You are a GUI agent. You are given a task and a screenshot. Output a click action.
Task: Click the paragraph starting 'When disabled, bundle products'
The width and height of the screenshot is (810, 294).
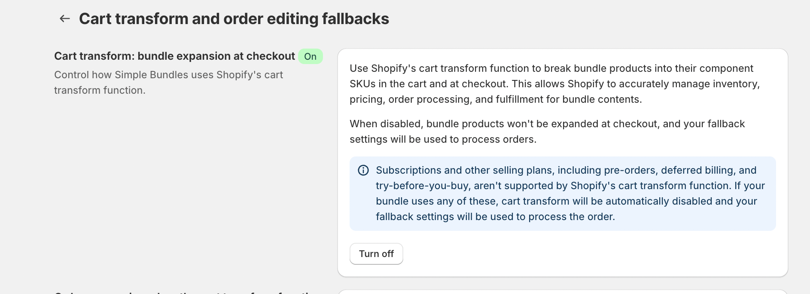point(547,124)
